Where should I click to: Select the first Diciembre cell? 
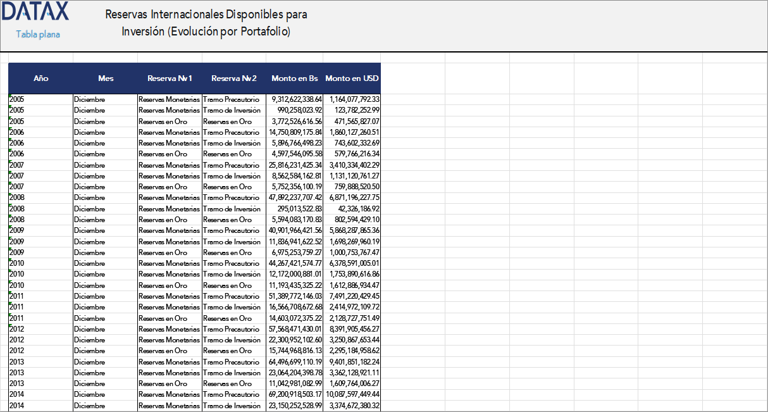tap(105, 99)
